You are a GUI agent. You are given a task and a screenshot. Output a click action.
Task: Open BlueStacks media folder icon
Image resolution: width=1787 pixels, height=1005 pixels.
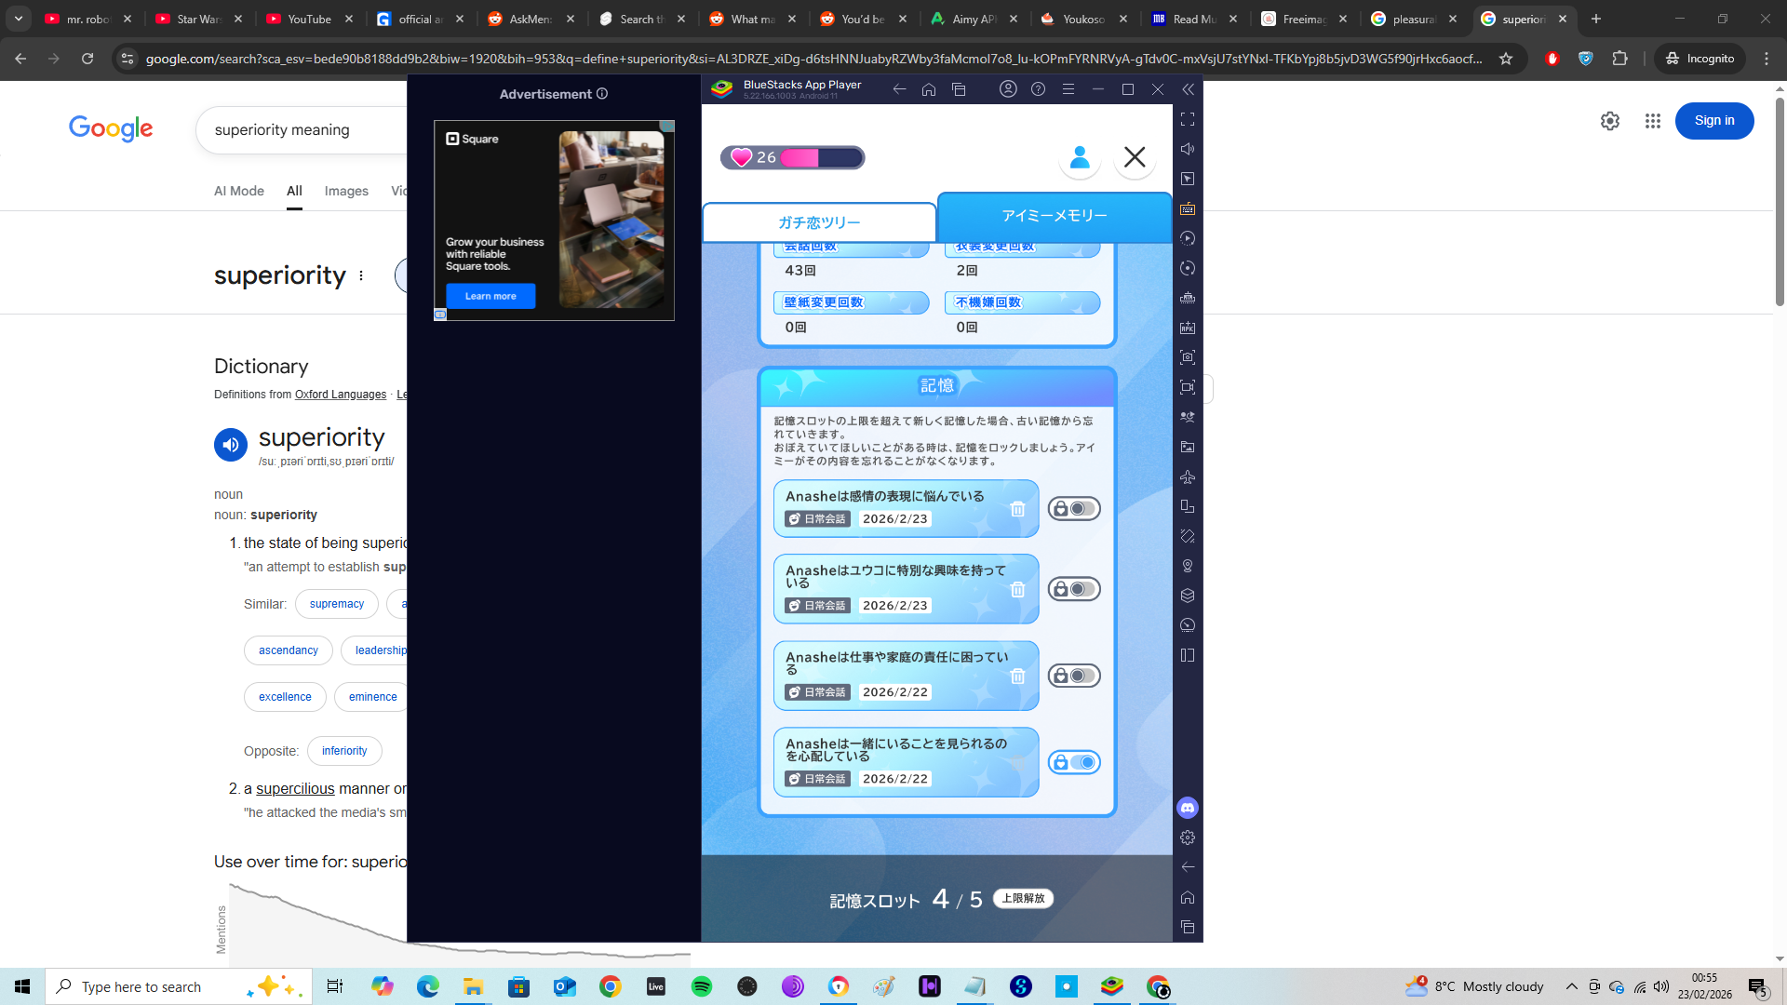point(1188,447)
